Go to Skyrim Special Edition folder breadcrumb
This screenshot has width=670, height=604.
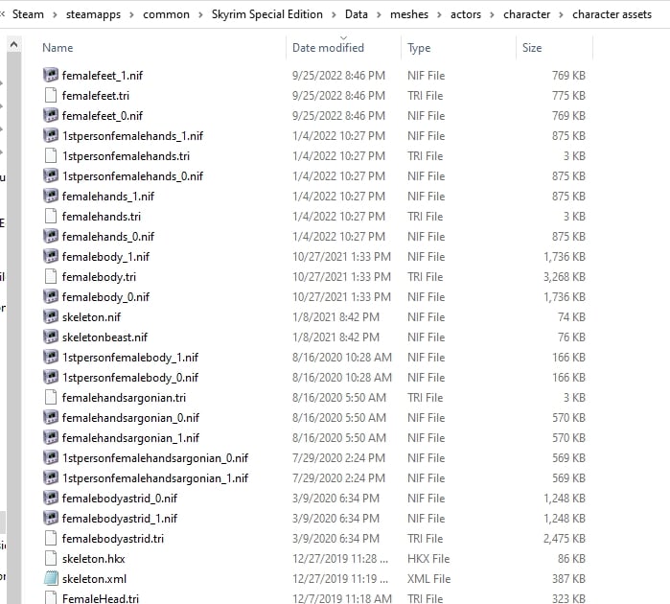tap(267, 14)
